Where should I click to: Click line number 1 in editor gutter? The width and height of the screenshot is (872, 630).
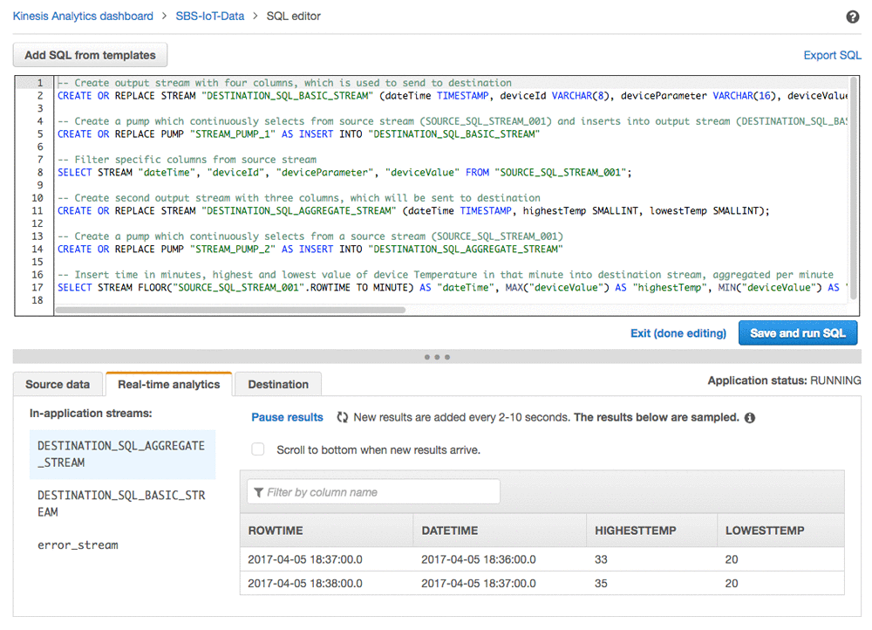(x=39, y=83)
